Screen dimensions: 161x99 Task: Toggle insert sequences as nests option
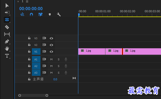pos(22,14)
